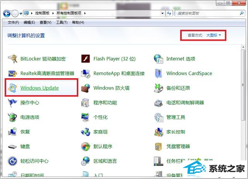The height and width of the screenshot is (179, 248).
Task: Click the Internet Options globe icon
Action: point(158,59)
